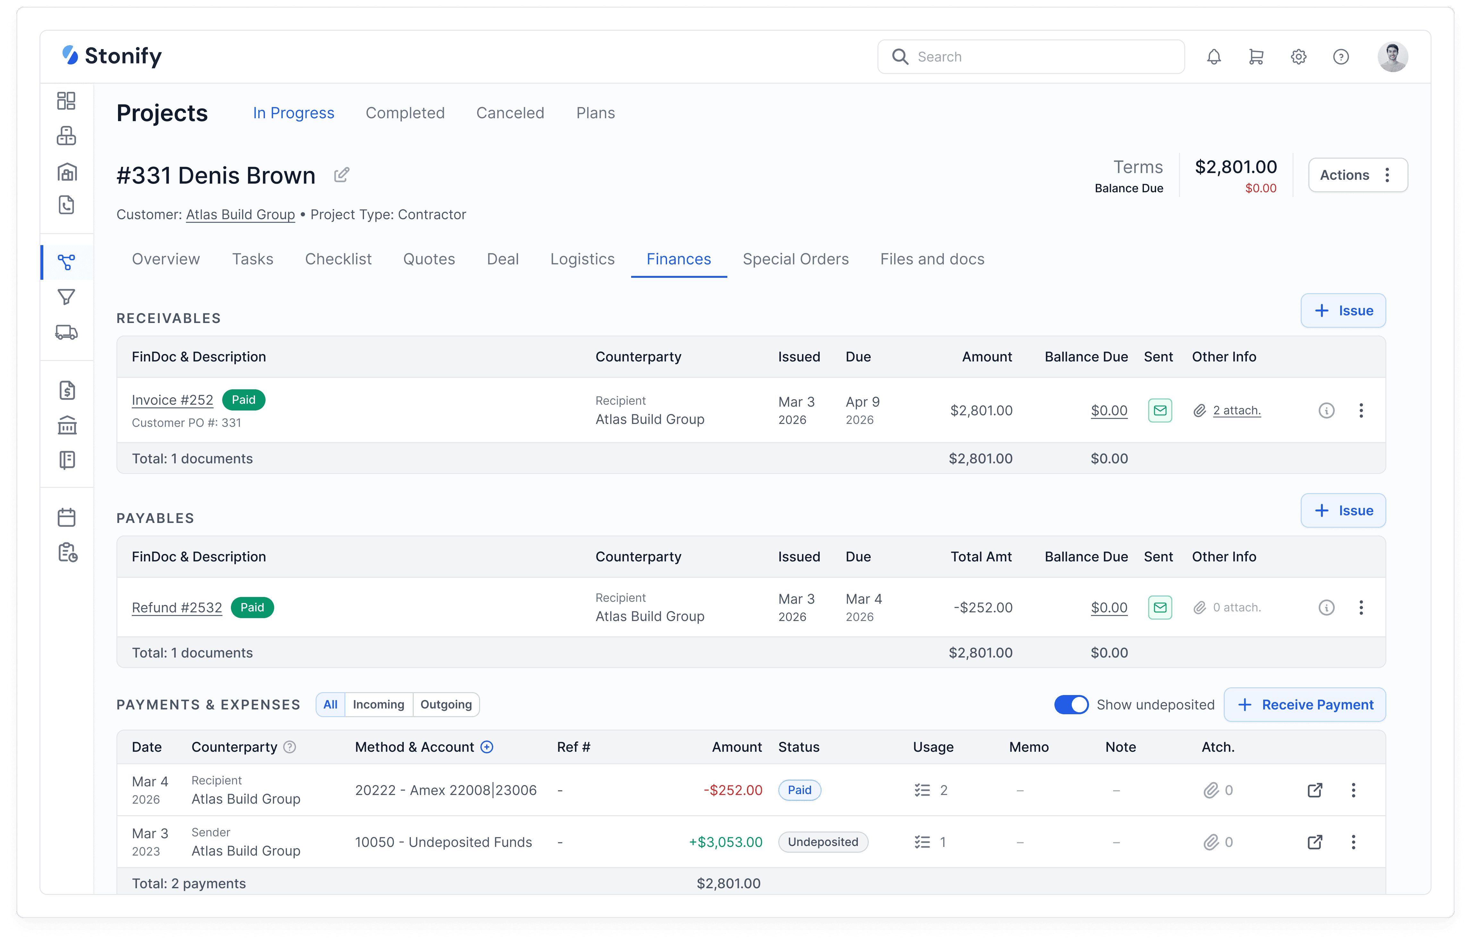Open the Actions dropdown menu
Image resolution: width=1471 pixels, height=944 pixels.
pyautogui.click(x=1357, y=175)
